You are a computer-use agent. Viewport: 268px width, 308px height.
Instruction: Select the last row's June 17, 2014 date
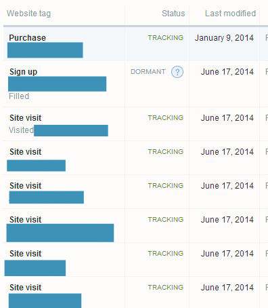coord(227,288)
